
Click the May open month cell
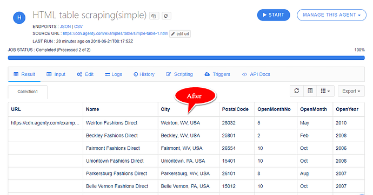(x=315, y=123)
